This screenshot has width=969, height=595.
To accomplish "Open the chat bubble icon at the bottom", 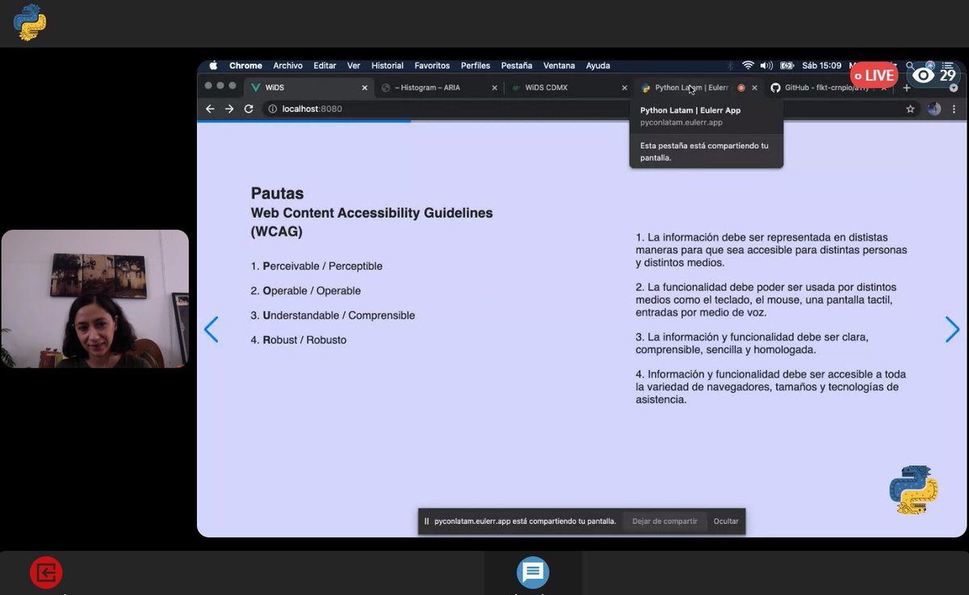I will pos(532,573).
